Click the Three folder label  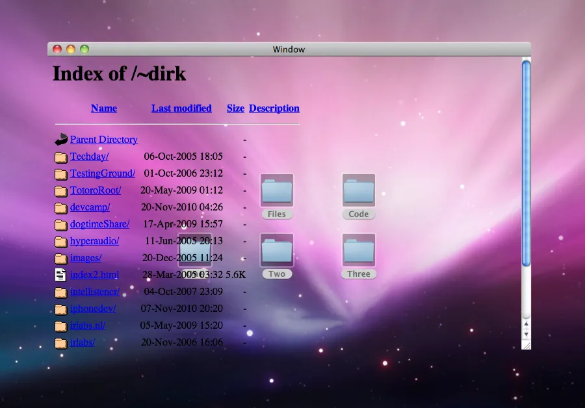[359, 274]
